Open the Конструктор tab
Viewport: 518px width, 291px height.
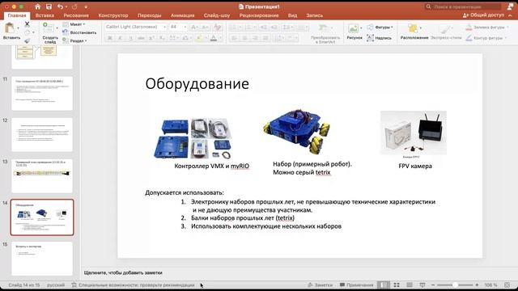tap(113, 15)
